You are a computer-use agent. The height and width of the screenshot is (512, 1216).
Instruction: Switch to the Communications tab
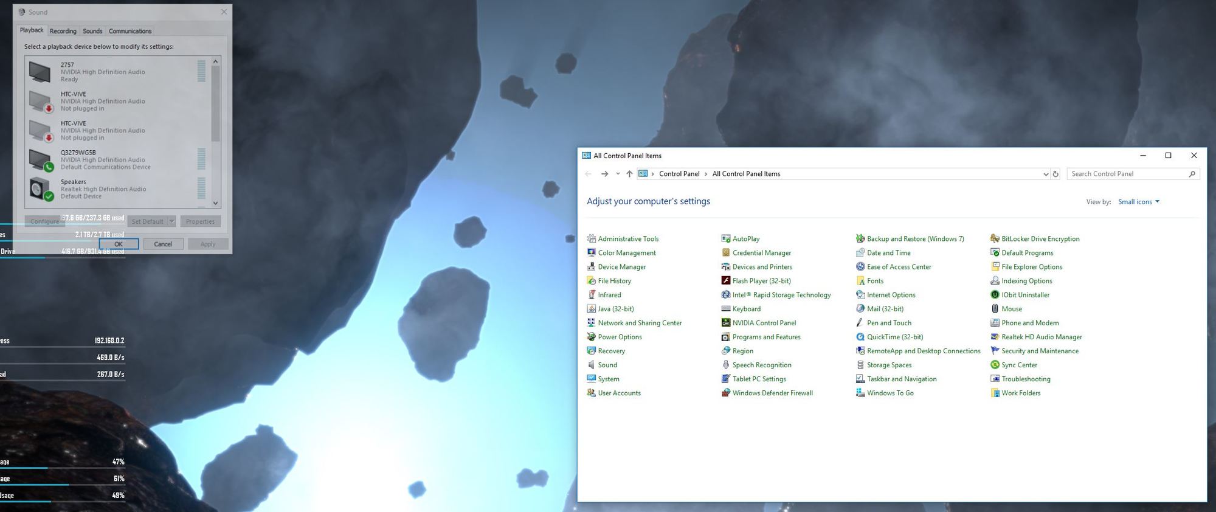pos(130,31)
